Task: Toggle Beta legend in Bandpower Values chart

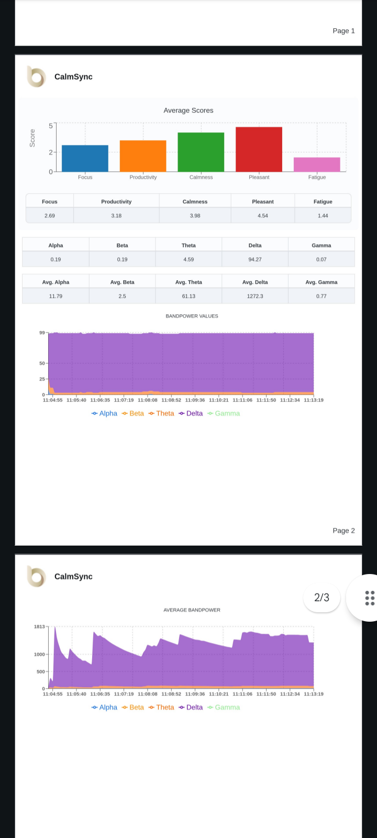Action: point(132,413)
